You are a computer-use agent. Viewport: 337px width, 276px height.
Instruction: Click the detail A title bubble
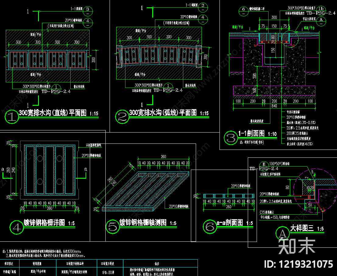[x=283, y=233]
